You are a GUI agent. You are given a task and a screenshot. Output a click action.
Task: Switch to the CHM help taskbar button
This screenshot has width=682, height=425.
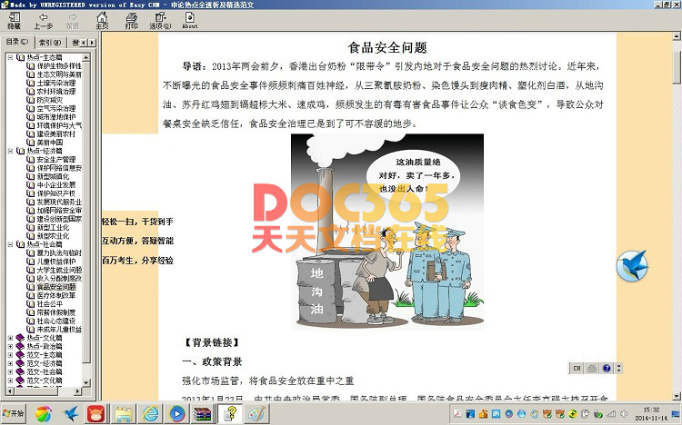(x=230, y=414)
